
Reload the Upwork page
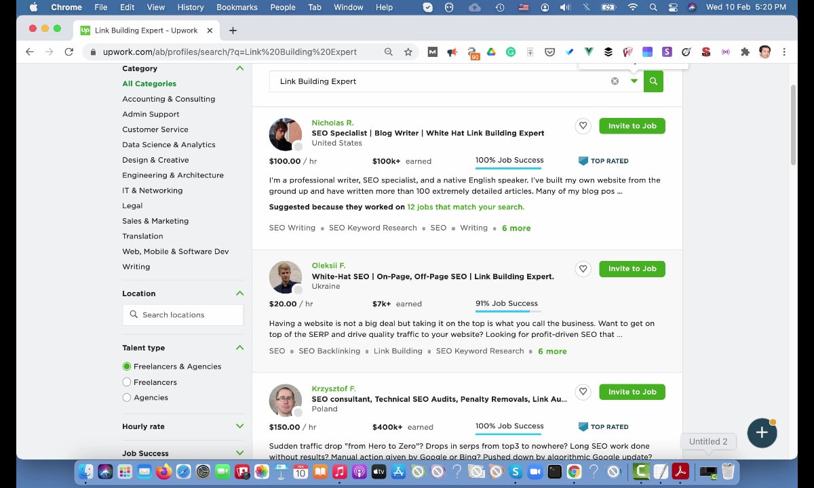[x=69, y=52]
